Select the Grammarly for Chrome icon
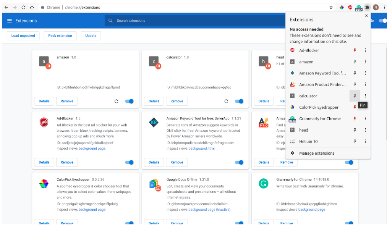The width and height of the screenshot is (387, 236). click(x=292, y=119)
